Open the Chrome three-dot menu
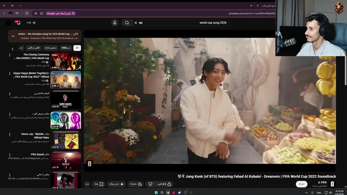The height and width of the screenshot is (195, 347). pos(4,13)
